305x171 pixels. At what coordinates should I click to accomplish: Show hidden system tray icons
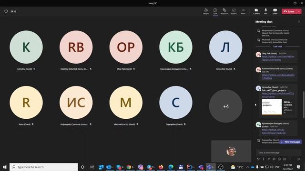(x=248, y=167)
